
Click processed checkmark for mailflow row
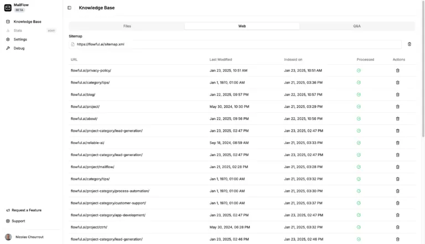pos(359,167)
